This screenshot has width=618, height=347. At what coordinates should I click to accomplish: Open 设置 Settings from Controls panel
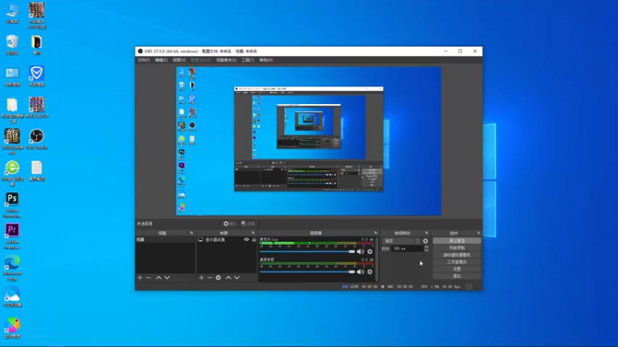pos(457,269)
